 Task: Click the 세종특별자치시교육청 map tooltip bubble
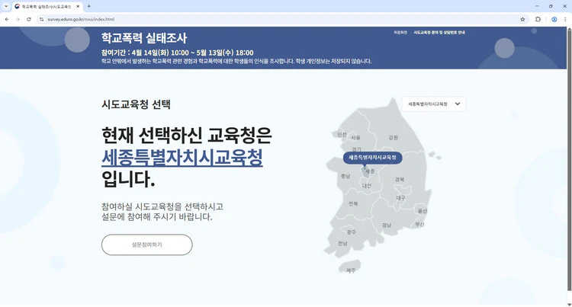click(372, 158)
